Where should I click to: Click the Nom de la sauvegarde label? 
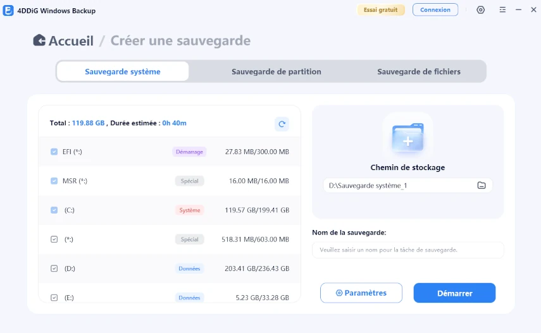tap(349, 233)
